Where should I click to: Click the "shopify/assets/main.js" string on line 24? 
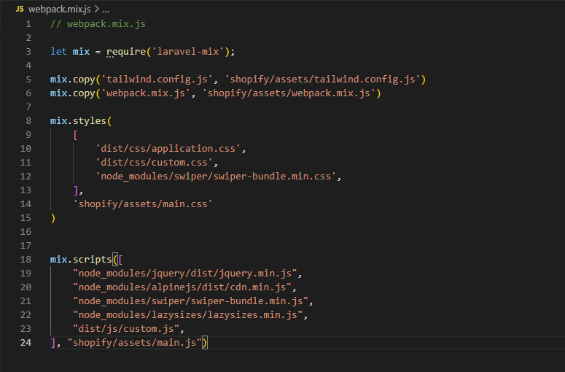[x=134, y=343]
